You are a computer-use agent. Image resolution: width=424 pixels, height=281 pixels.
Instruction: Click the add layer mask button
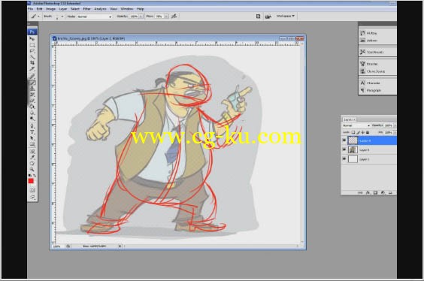coord(375,192)
